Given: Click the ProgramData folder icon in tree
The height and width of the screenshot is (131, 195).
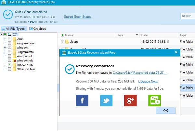Looking at the screenshot, I should pos(14,52).
